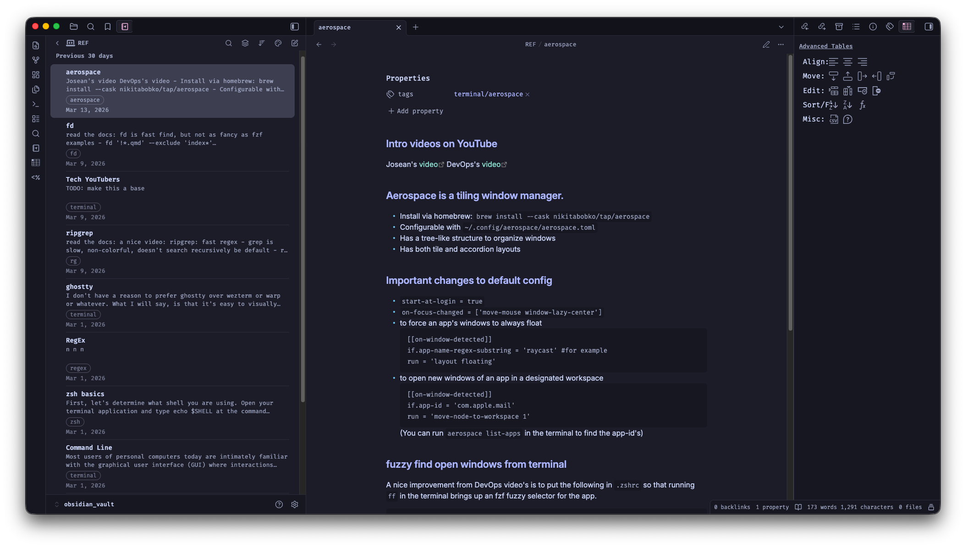Image resolution: width=966 pixels, height=548 pixels.
Task: Open the bookmarks icon in top bar
Action: [108, 27]
